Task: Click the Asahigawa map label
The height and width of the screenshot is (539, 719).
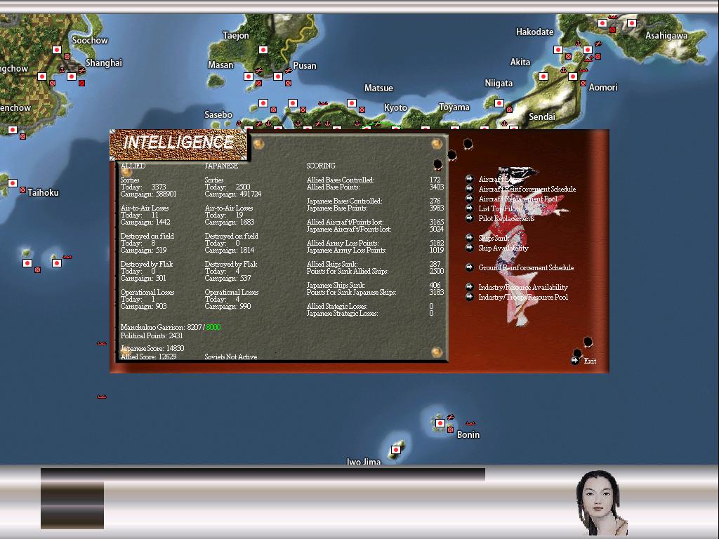Action: click(x=666, y=36)
